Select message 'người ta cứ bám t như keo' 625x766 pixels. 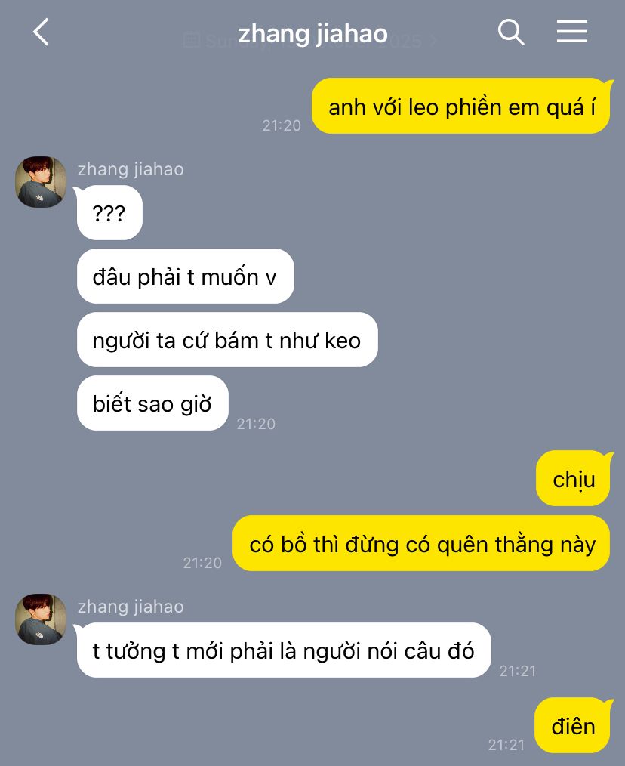click(x=227, y=340)
